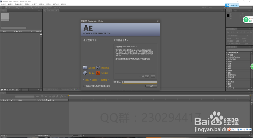Image resolution: width=253 pixels, height=138 pixels.
Task: Select the Text tool in toolbar
Action: click(x=31, y=7)
